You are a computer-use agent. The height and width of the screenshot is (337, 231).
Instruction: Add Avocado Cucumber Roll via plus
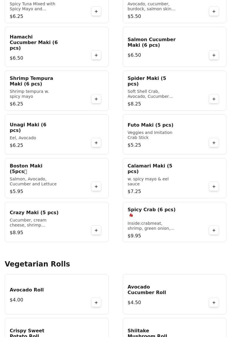pyautogui.click(x=214, y=303)
